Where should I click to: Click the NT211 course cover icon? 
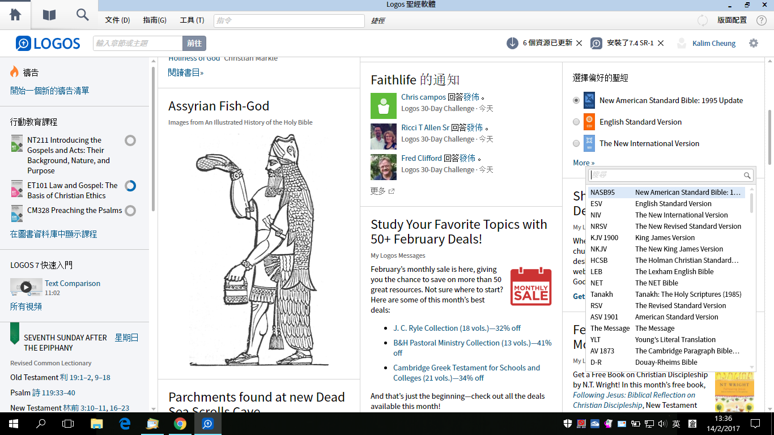click(x=17, y=143)
